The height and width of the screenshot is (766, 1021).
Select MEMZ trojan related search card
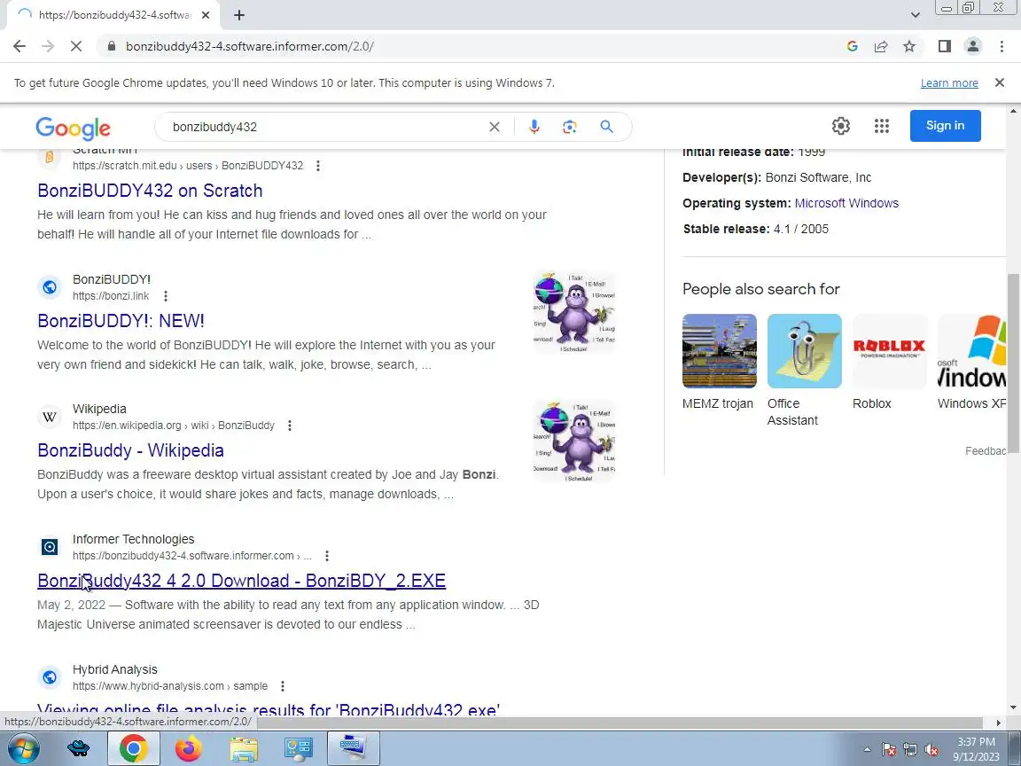pos(719,363)
